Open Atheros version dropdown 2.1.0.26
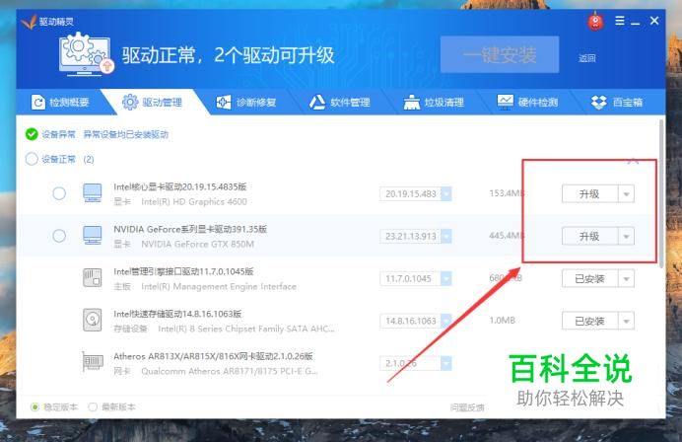Viewport: 682px width, 442px height. point(446,363)
